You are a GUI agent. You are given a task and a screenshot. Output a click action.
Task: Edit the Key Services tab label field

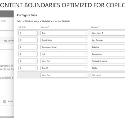108,40
